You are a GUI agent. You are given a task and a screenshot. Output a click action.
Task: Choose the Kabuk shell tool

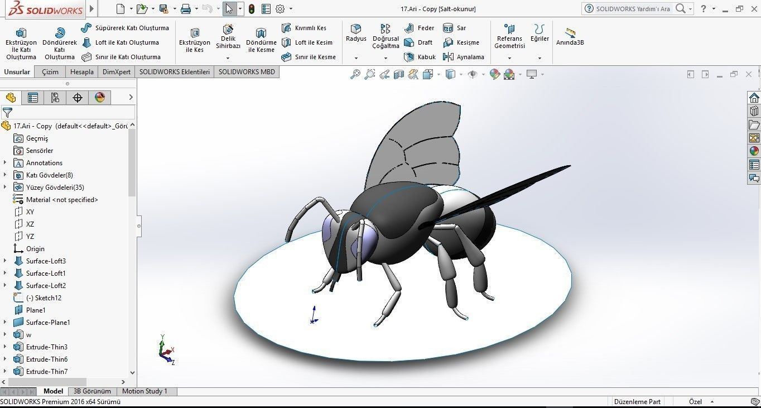coord(420,57)
